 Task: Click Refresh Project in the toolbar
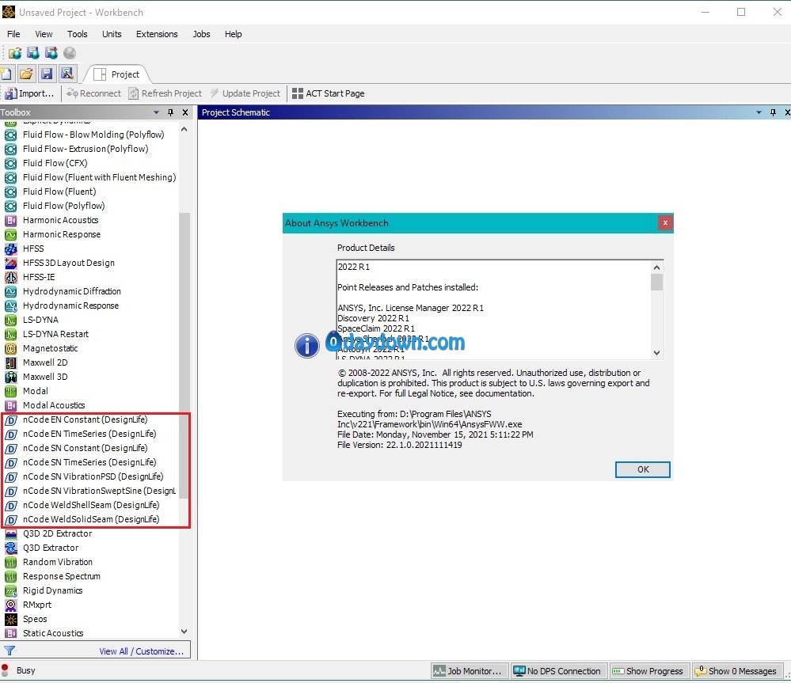(x=165, y=93)
